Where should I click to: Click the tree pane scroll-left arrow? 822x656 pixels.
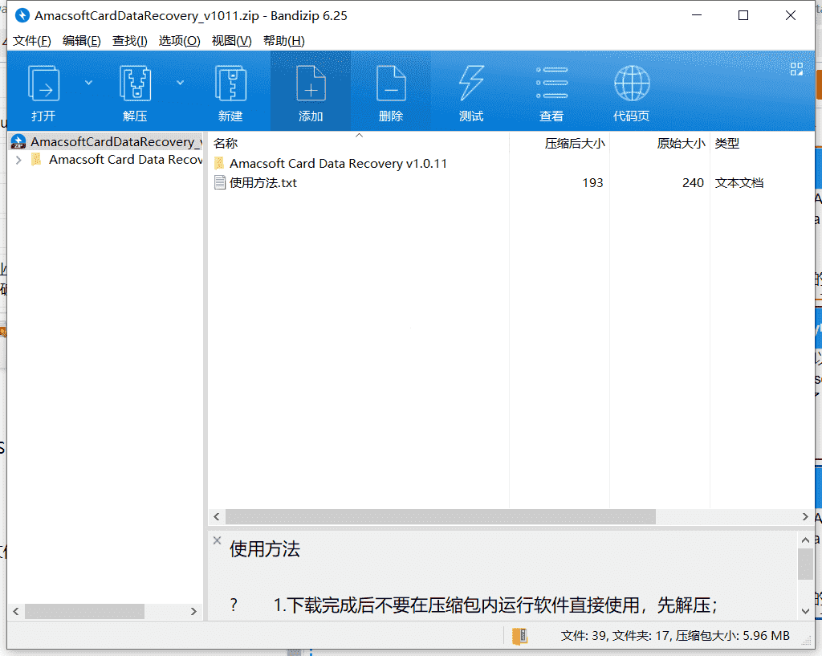[x=16, y=611]
